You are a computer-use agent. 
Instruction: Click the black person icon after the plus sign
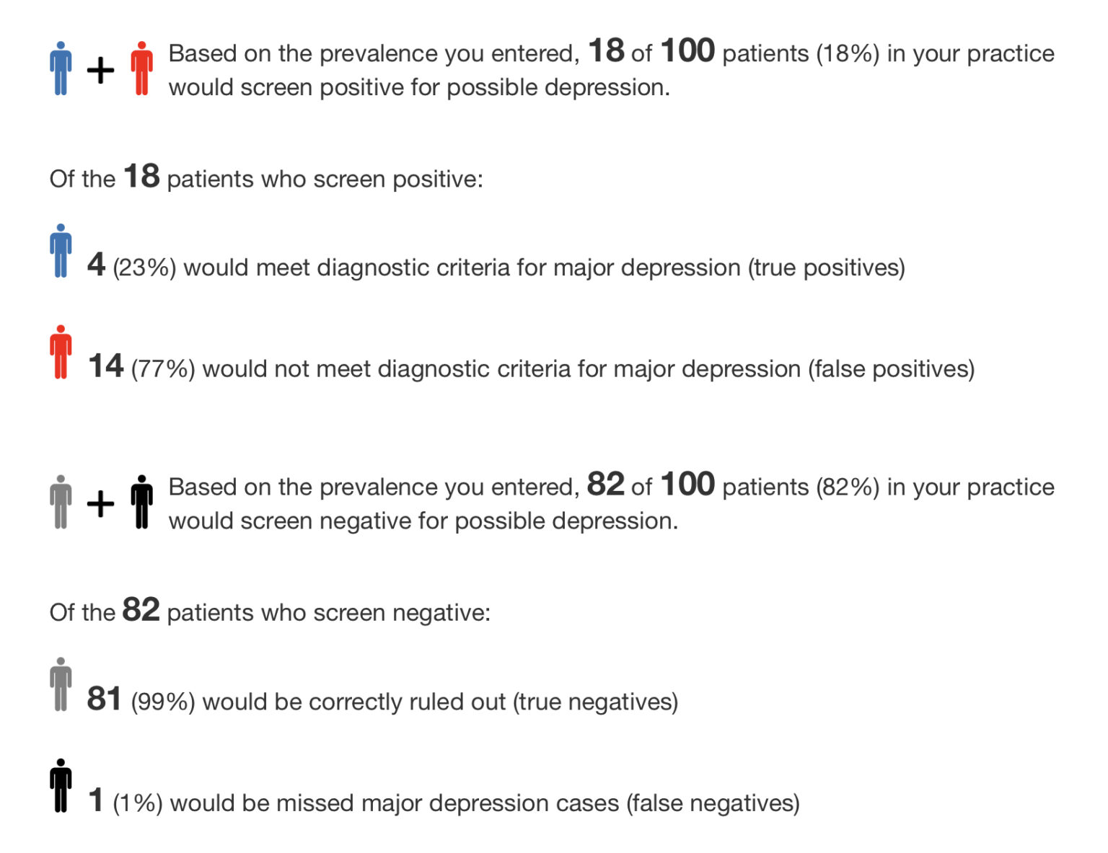[142, 502]
